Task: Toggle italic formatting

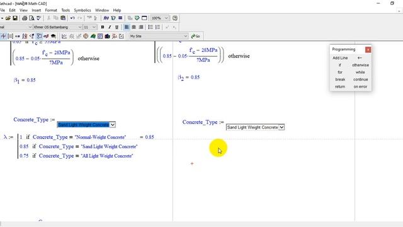Action: point(110,27)
